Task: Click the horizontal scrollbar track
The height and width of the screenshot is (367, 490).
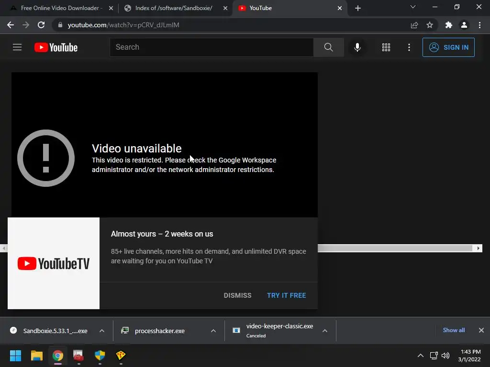Action: (x=395, y=248)
